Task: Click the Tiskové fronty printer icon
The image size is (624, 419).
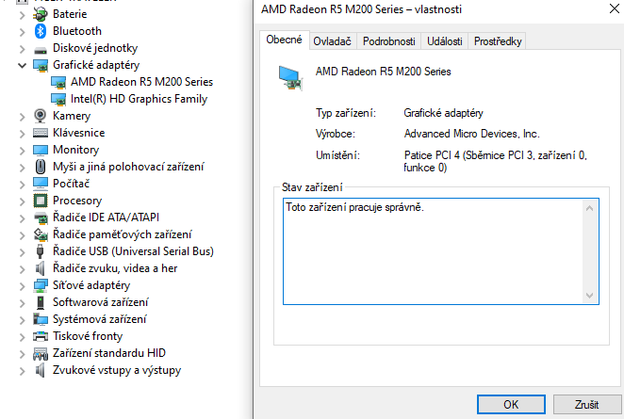Action: [x=41, y=336]
